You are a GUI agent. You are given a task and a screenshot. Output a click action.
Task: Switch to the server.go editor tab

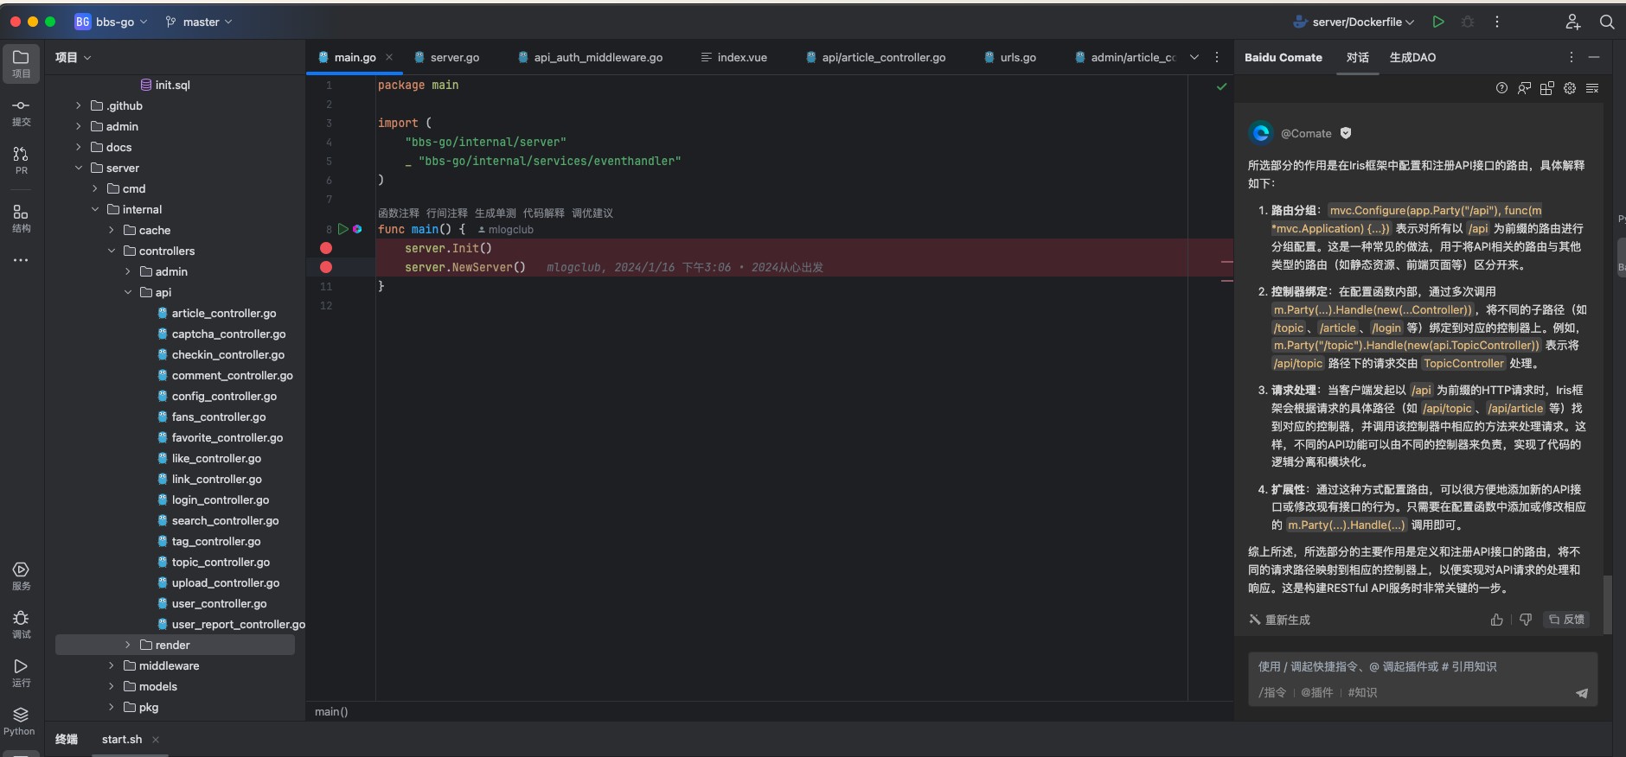pos(447,57)
